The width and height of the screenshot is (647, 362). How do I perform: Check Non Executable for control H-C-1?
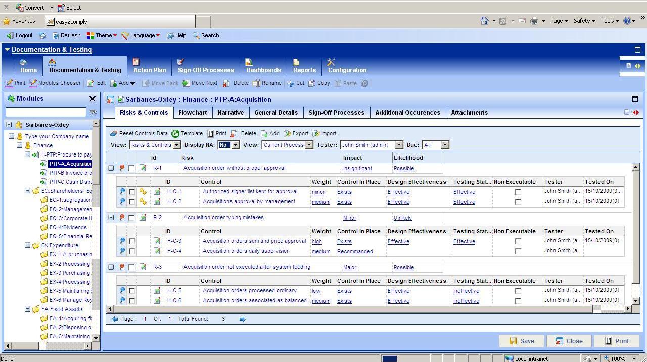pos(518,192)
